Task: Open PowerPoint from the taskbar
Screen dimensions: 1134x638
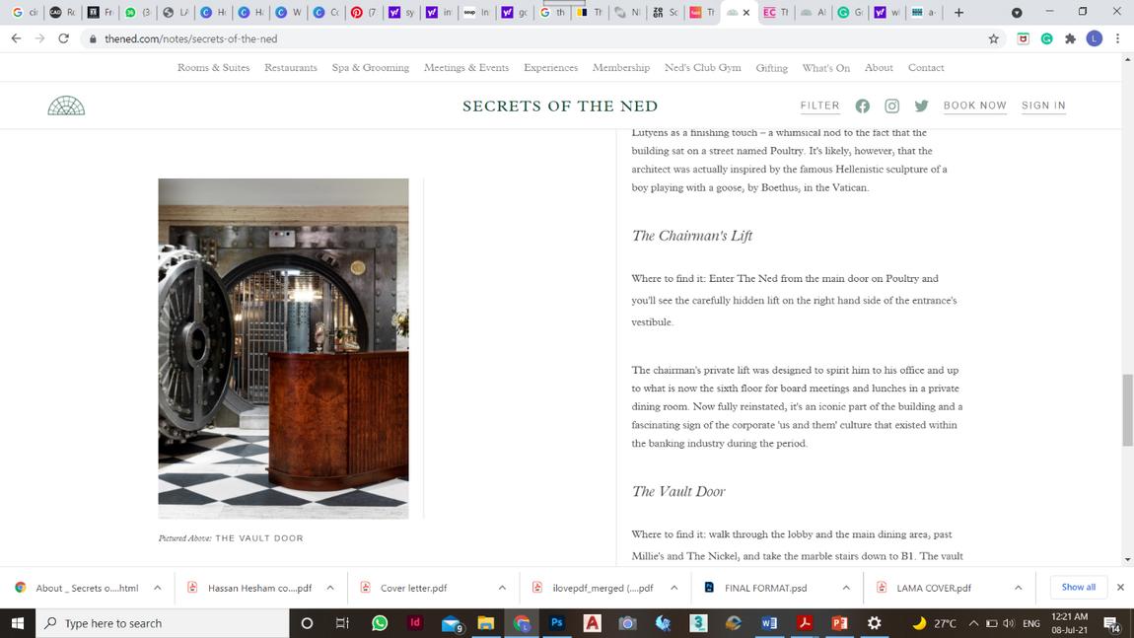Action: [x=839, y=623]
